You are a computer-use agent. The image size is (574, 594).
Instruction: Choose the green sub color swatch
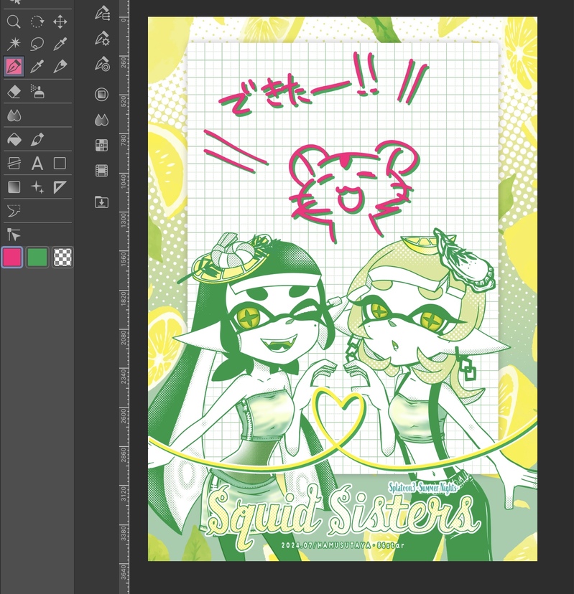(x=37, y=258)
